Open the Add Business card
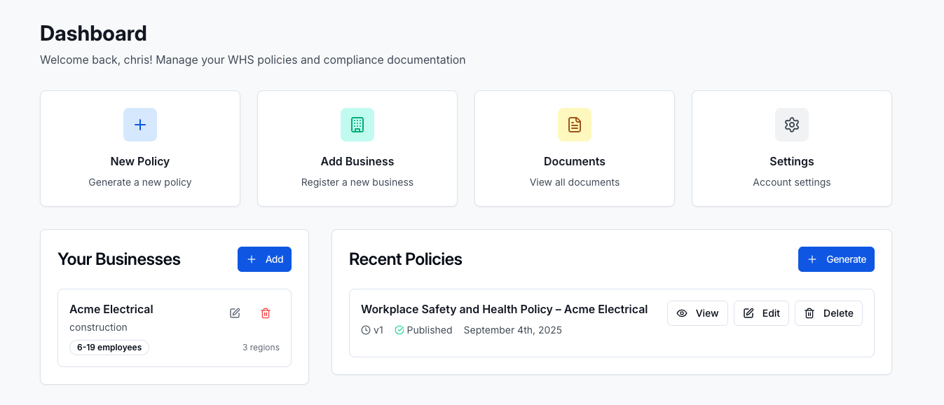The image size is (944, 405). pos(357,149)
